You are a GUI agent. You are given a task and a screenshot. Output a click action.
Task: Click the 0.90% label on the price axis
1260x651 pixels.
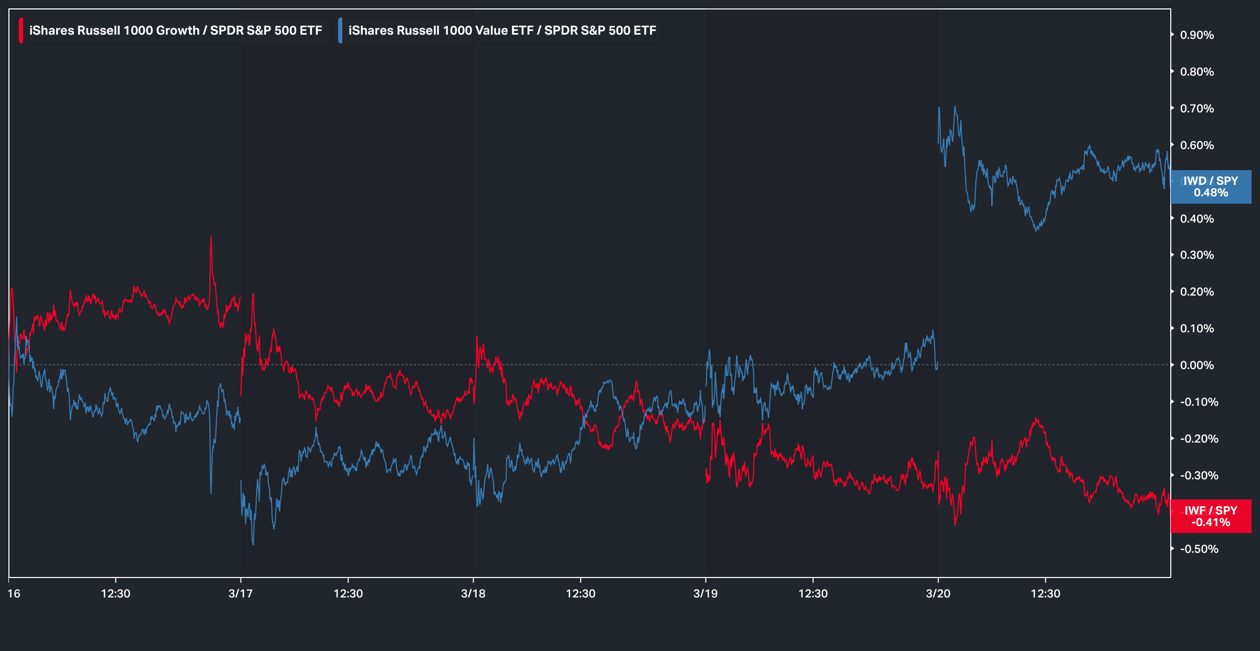point(1196,35)
